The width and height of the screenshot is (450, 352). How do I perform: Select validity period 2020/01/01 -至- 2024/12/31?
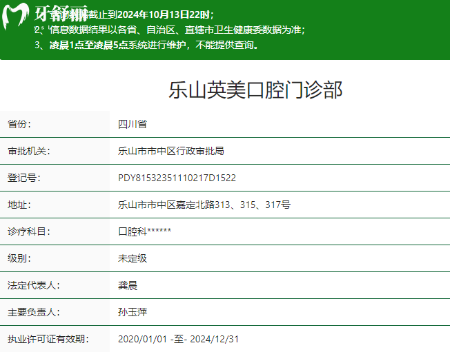[x=178, y=339]
